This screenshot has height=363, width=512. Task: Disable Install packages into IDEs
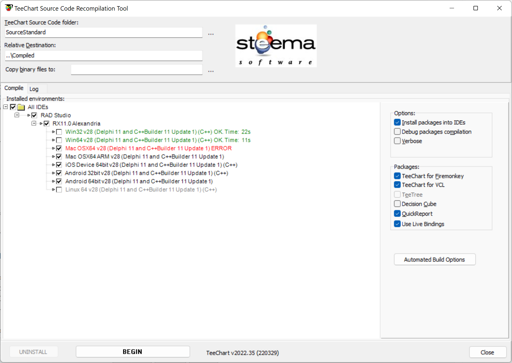coord(397,122)
